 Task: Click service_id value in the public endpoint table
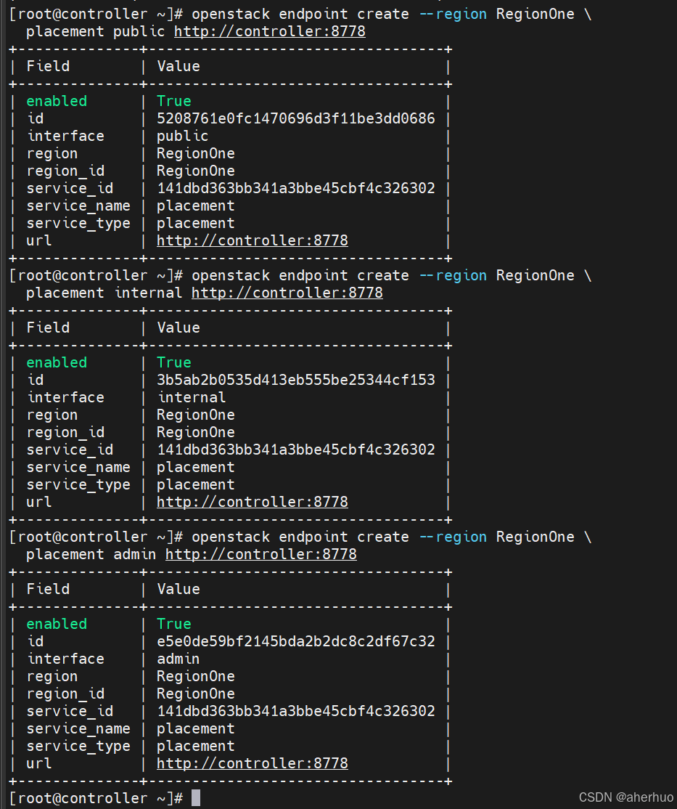click(296, 188)
